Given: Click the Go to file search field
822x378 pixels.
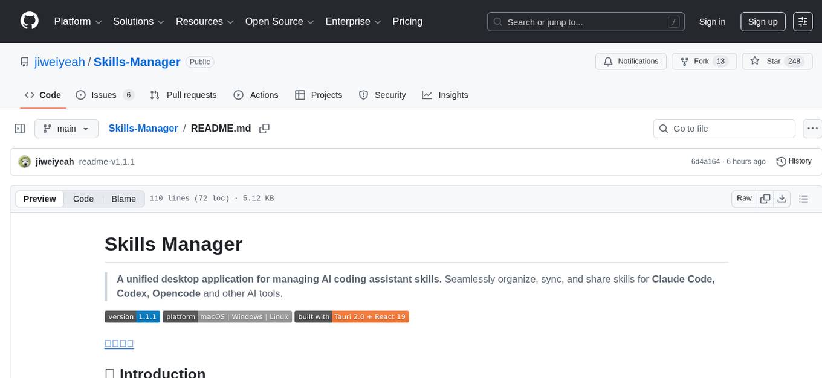Looking at the screenshot, I should (724, 129).
